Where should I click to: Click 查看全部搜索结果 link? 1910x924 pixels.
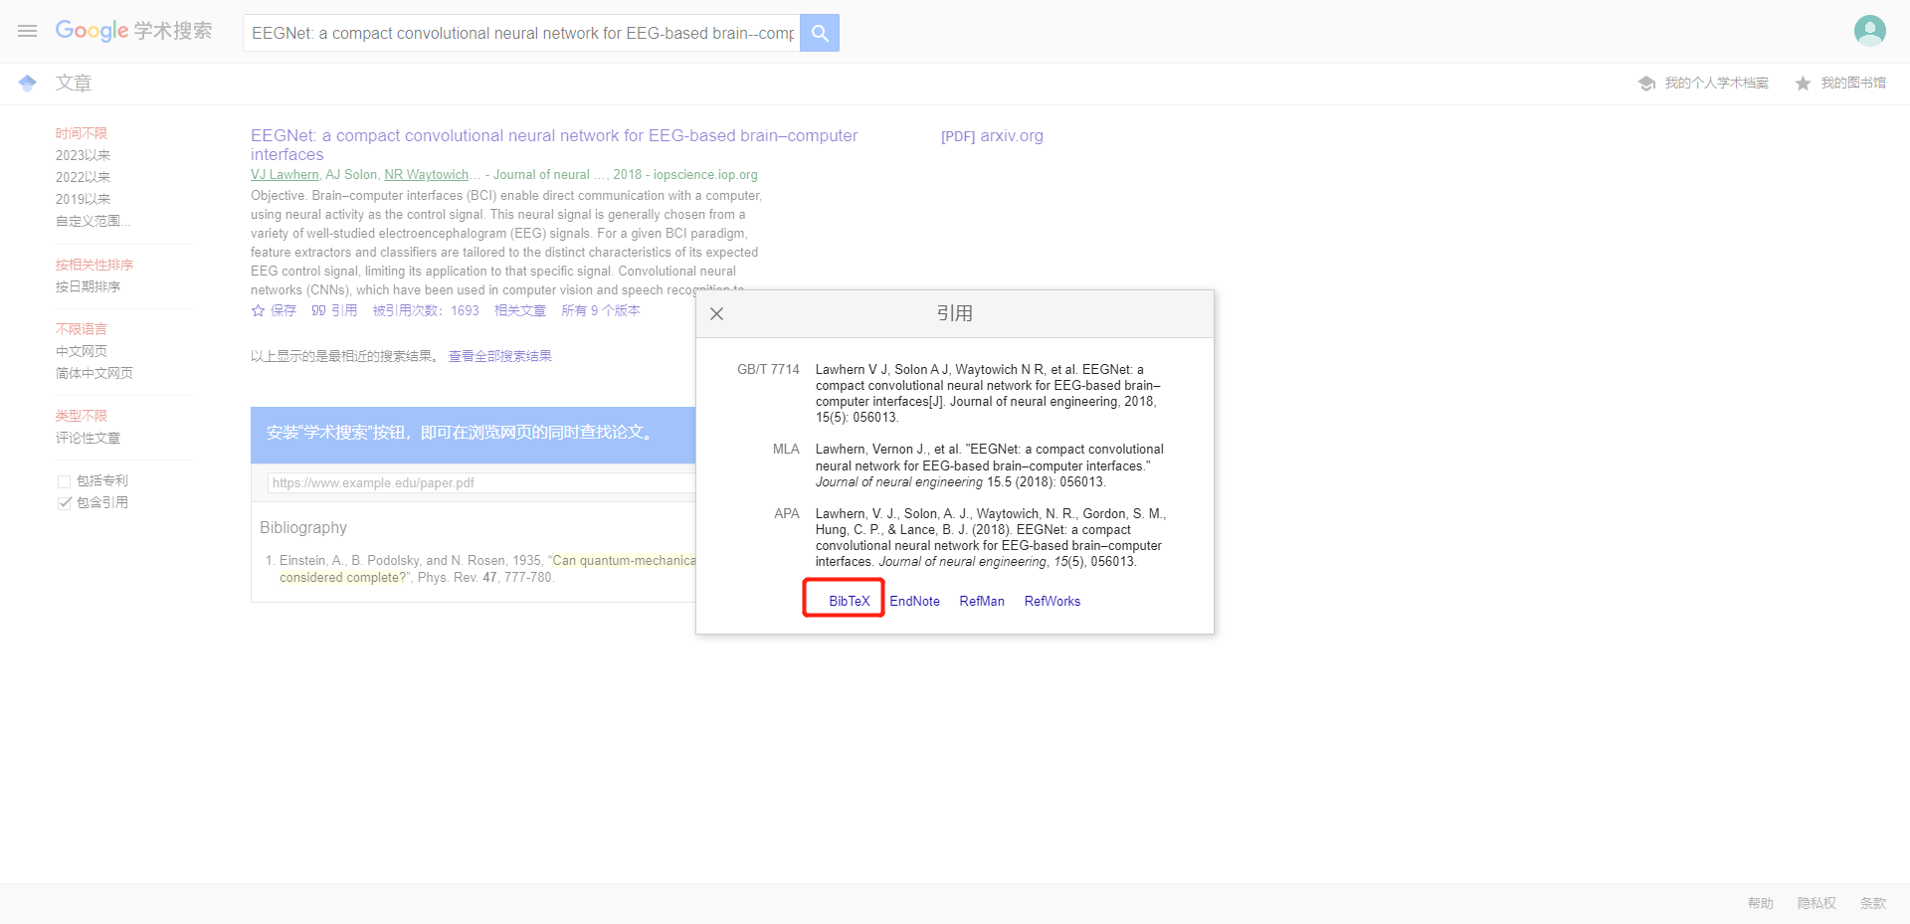(499, 356)
